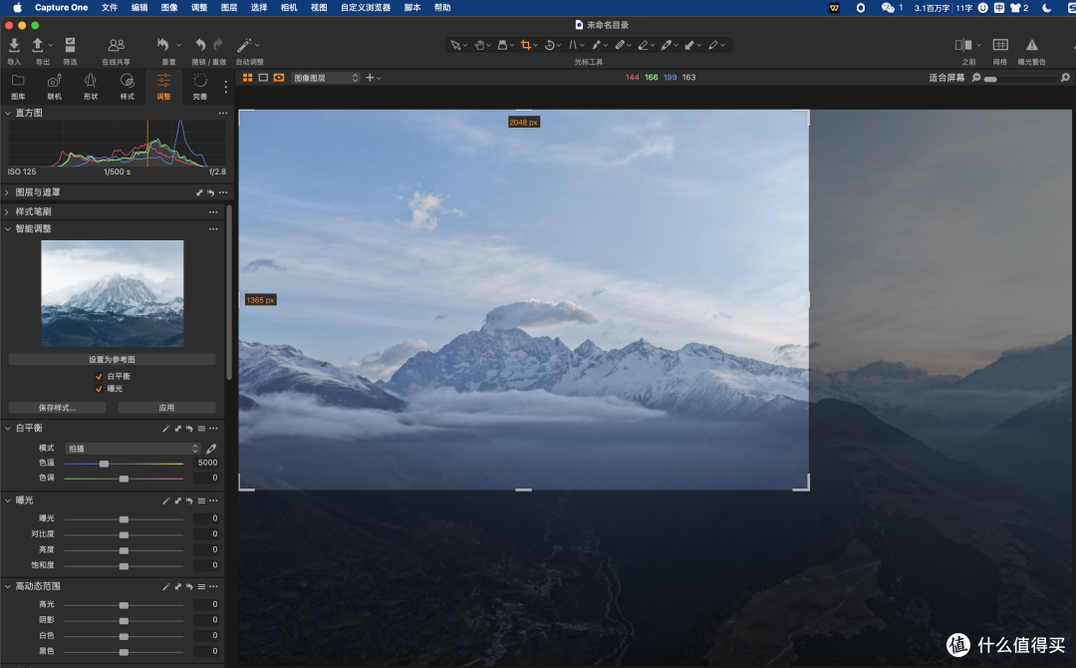Open the 直方图 panel options (…) menu

click(x=223, y=113)
